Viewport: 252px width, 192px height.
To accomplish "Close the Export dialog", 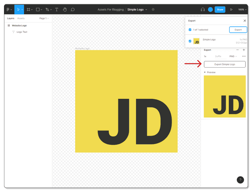I will tap(245, 21).
